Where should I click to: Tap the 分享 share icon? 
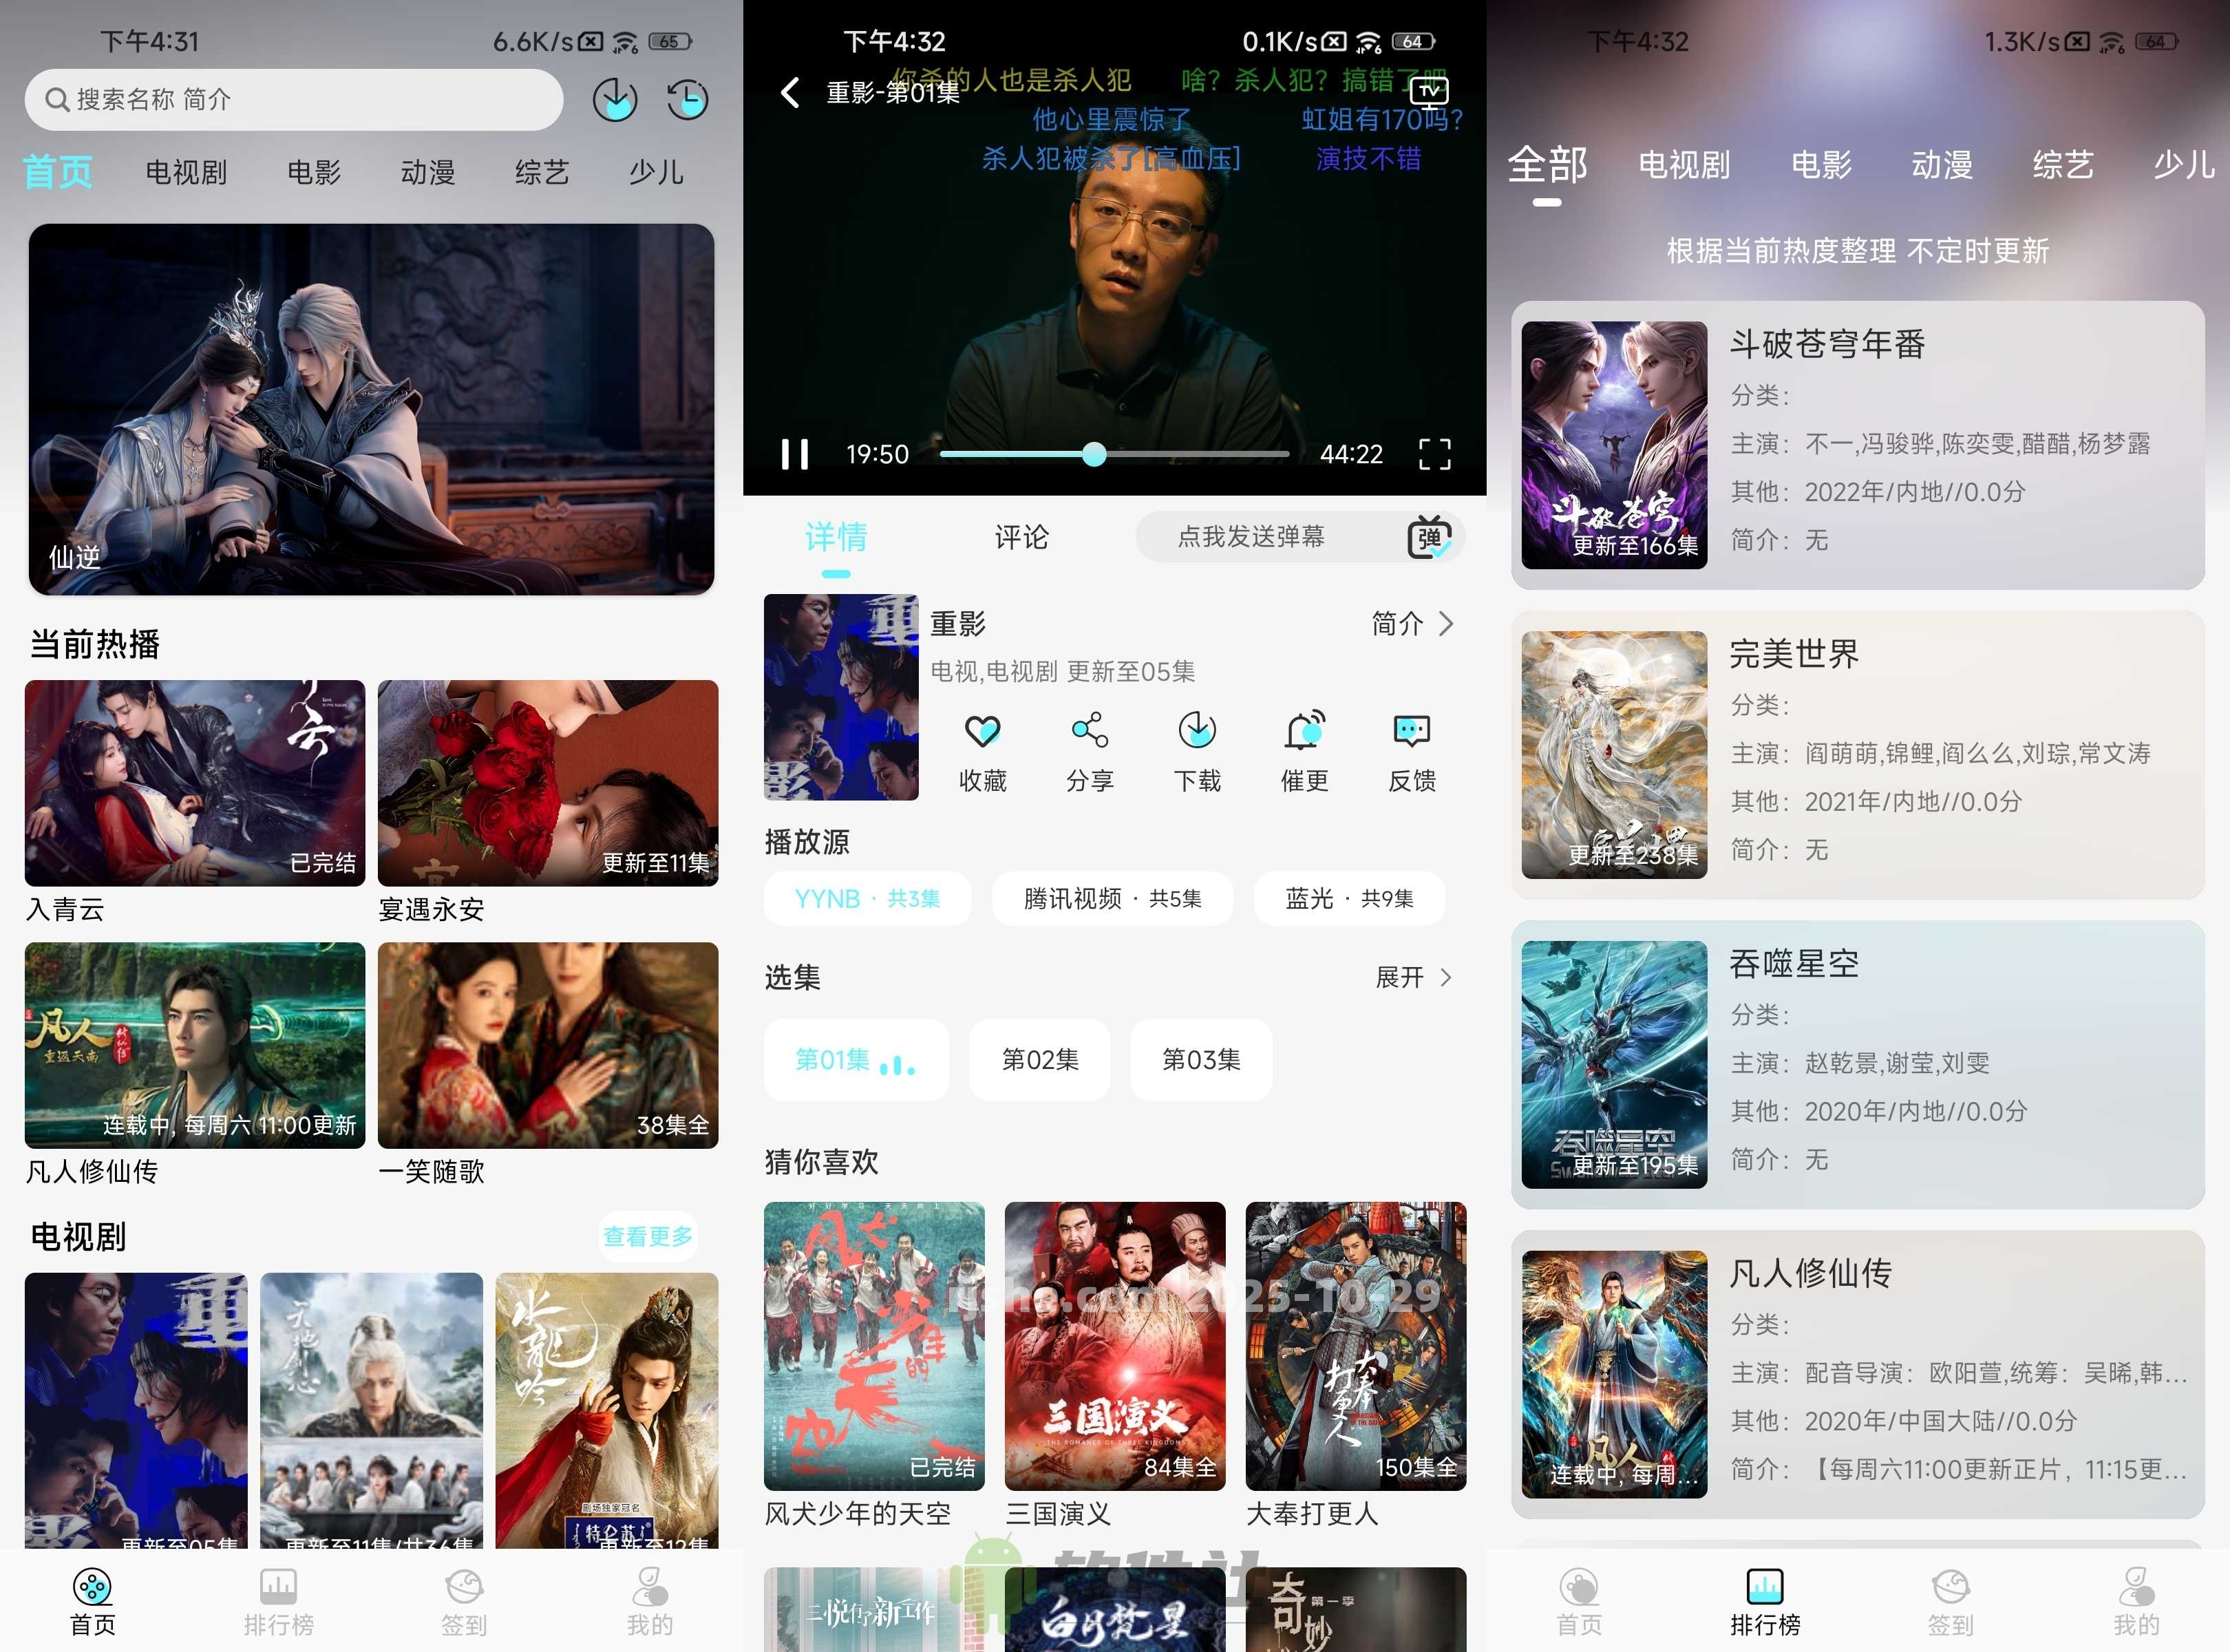pyautogui.click(x=1089, y=732)
